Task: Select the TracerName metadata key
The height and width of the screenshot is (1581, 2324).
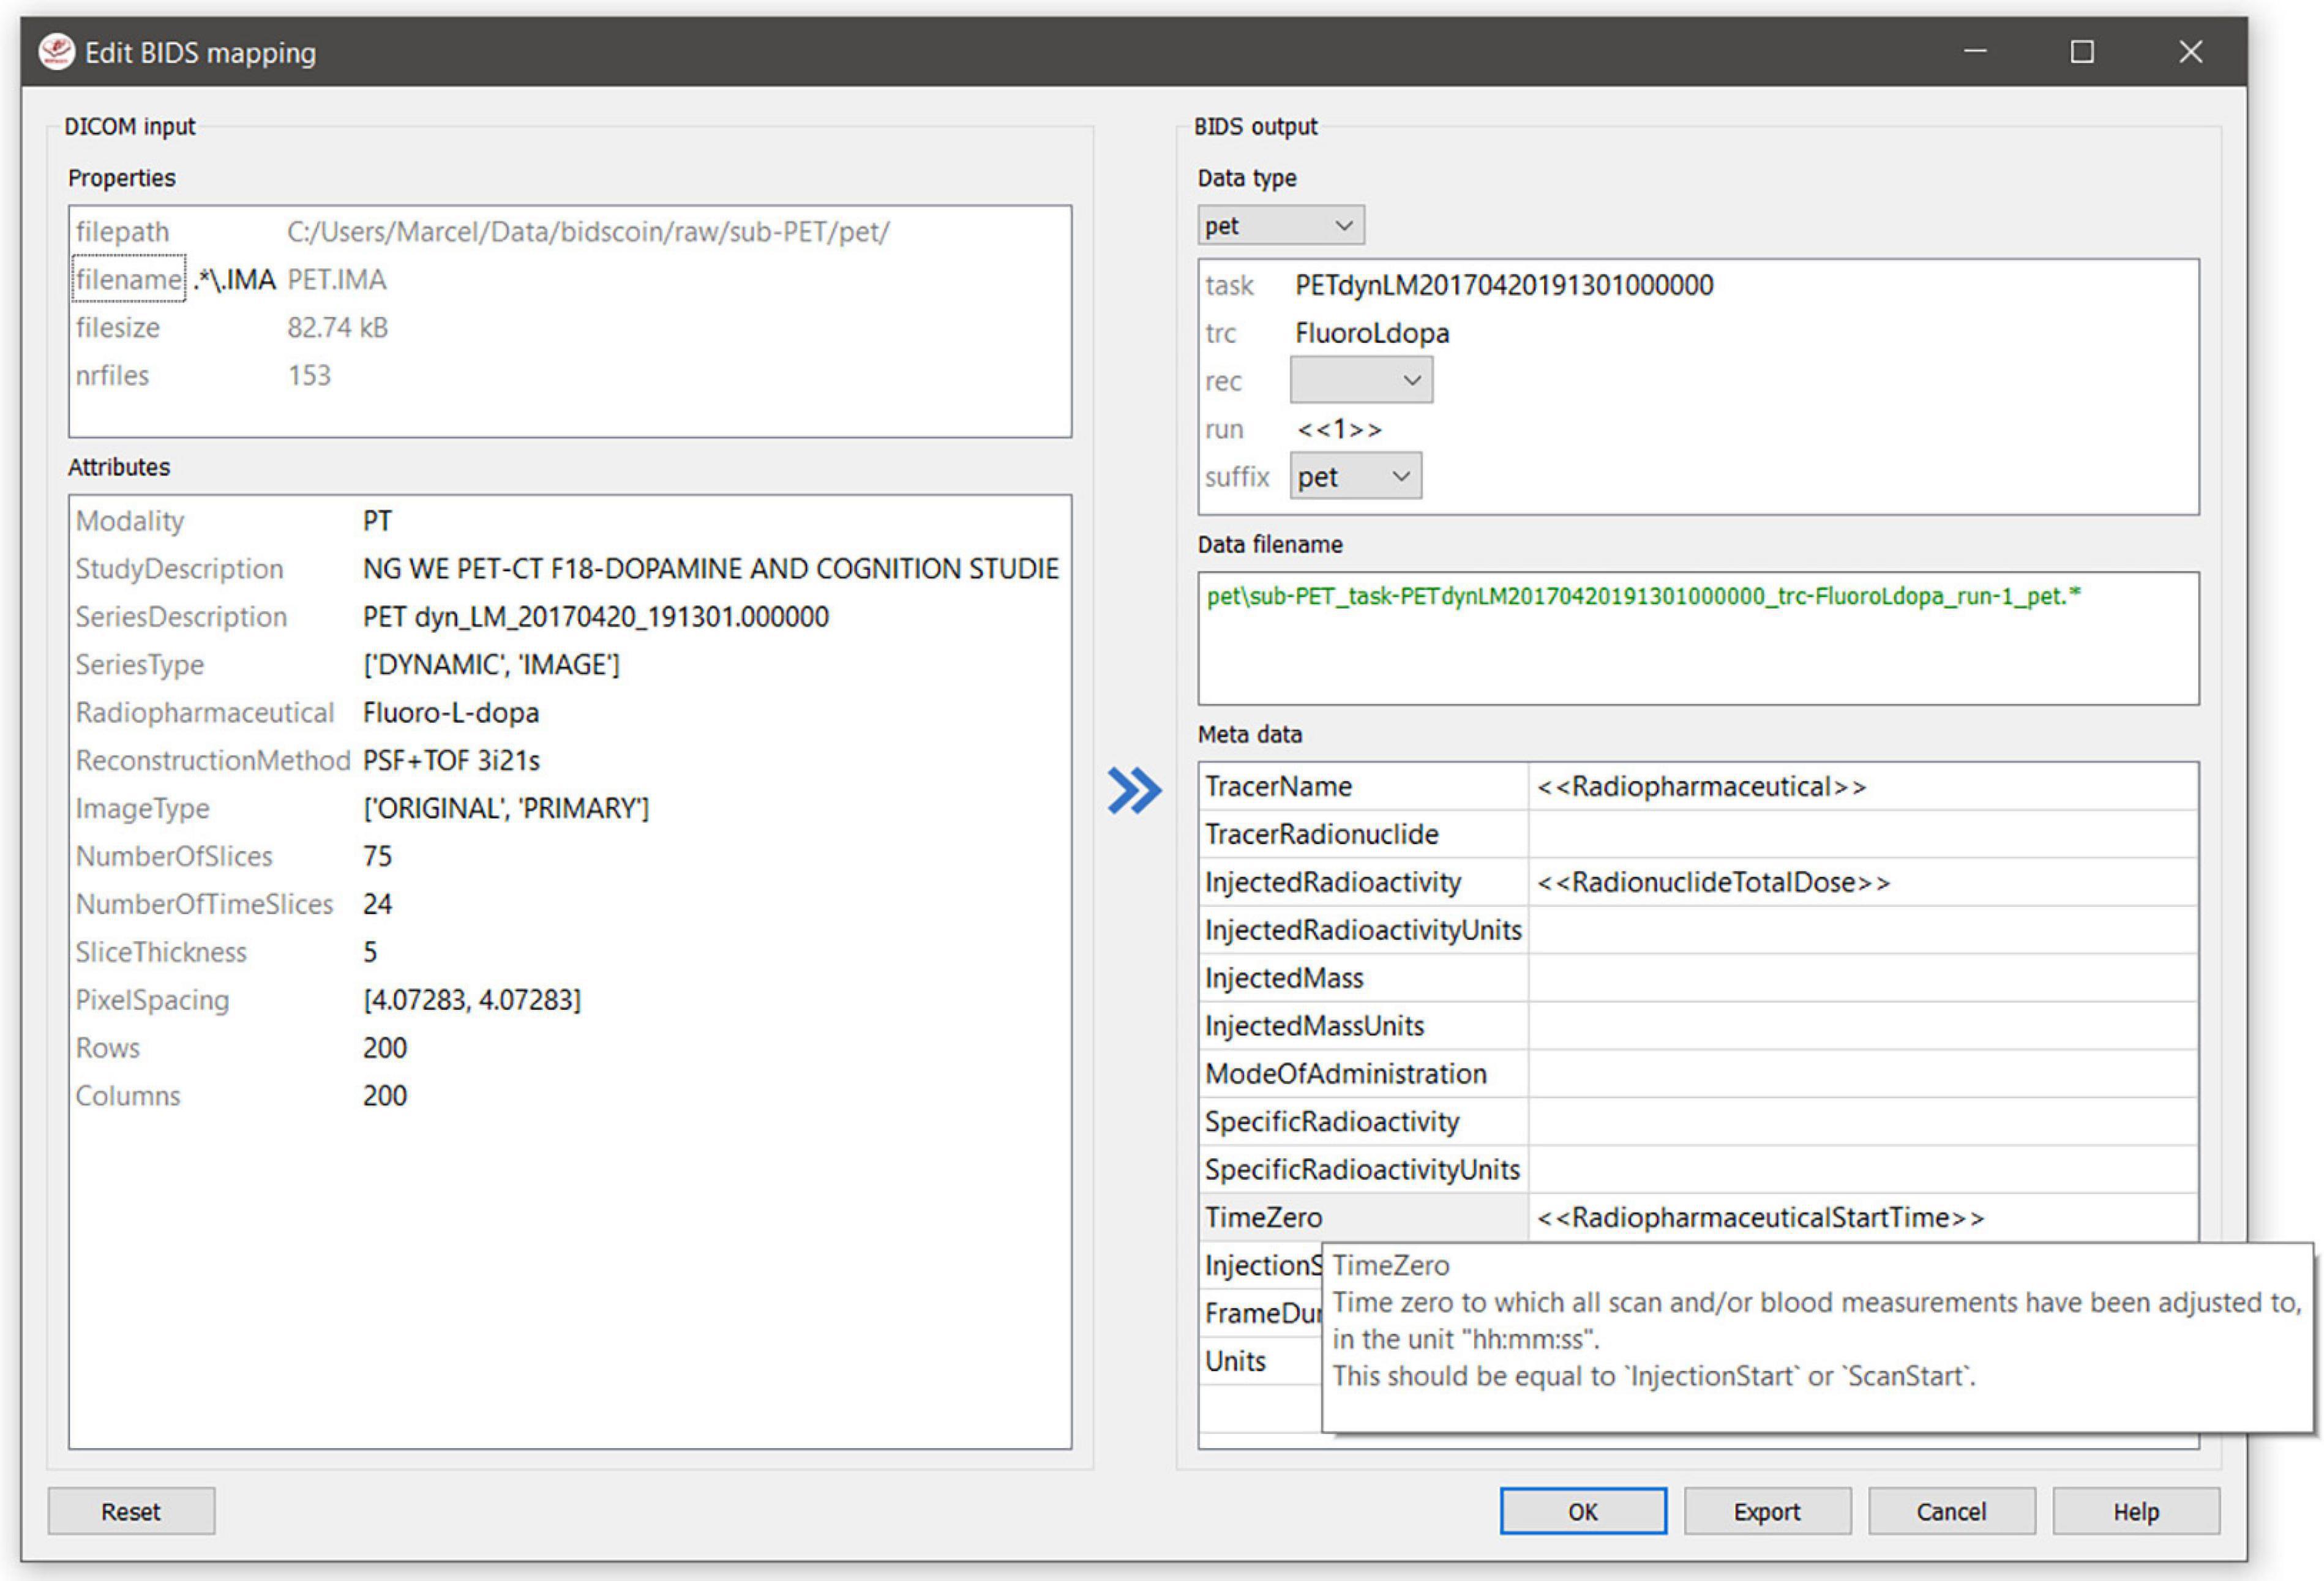Action: click(1364, 786)
